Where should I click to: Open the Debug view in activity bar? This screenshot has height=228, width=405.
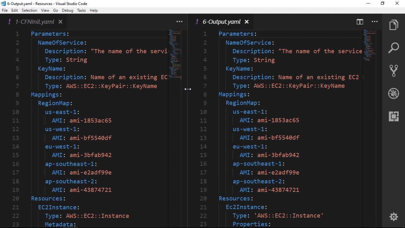(x=394, y=93)
